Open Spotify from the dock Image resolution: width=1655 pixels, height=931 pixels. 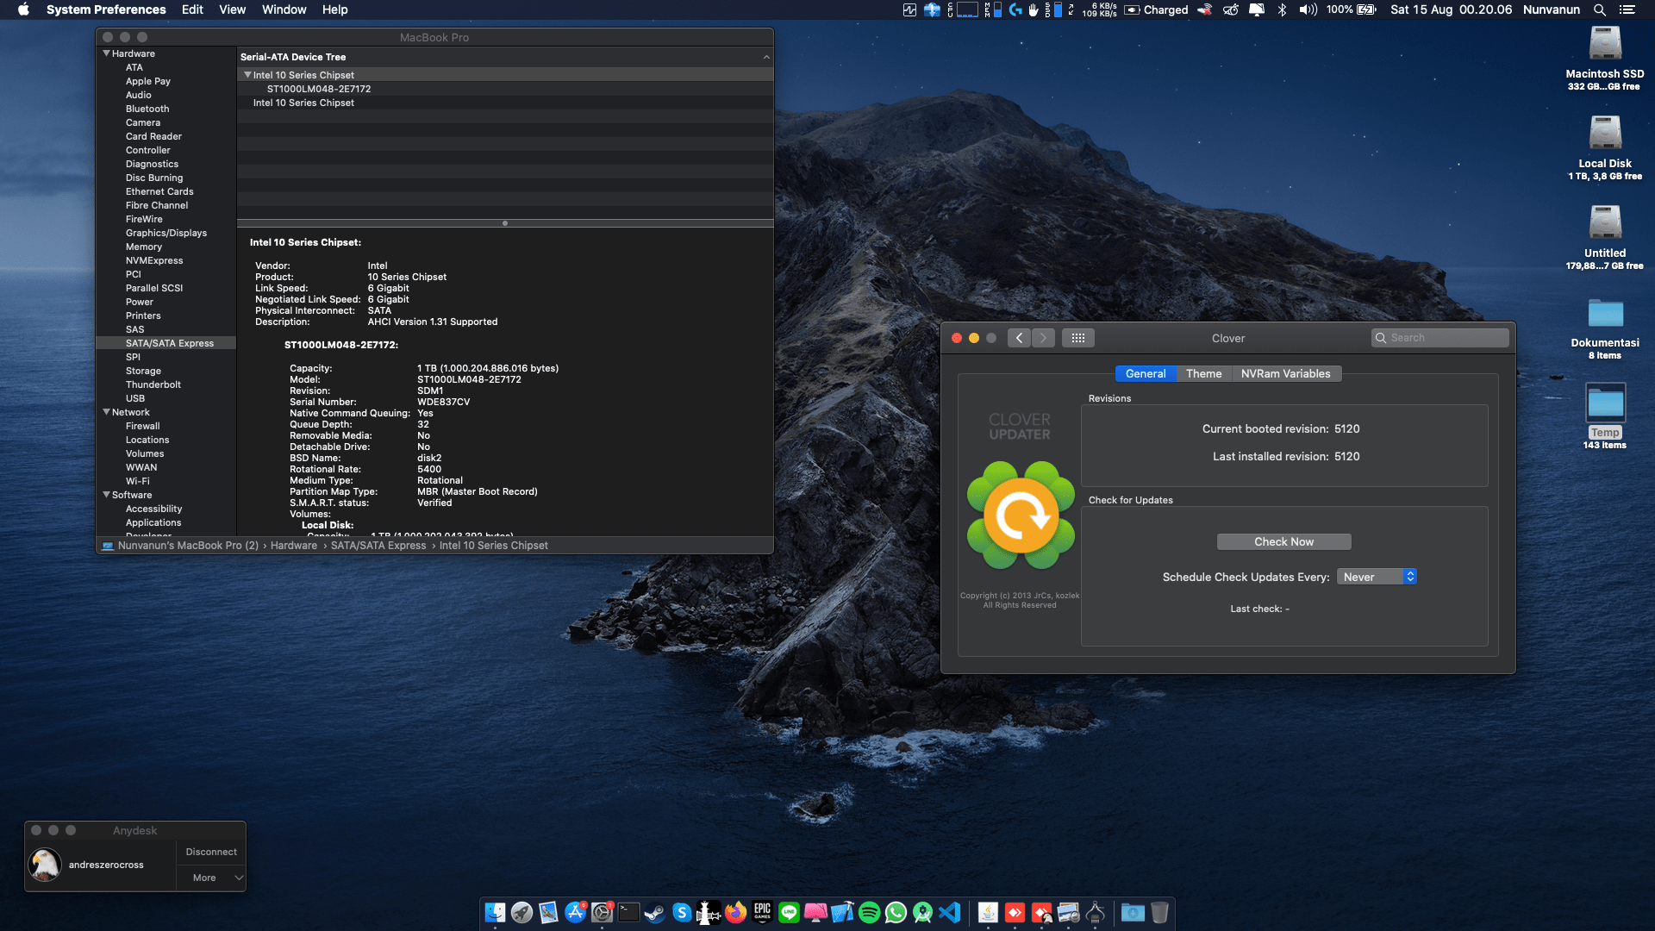pyautogui.click(x=869, y=912)
